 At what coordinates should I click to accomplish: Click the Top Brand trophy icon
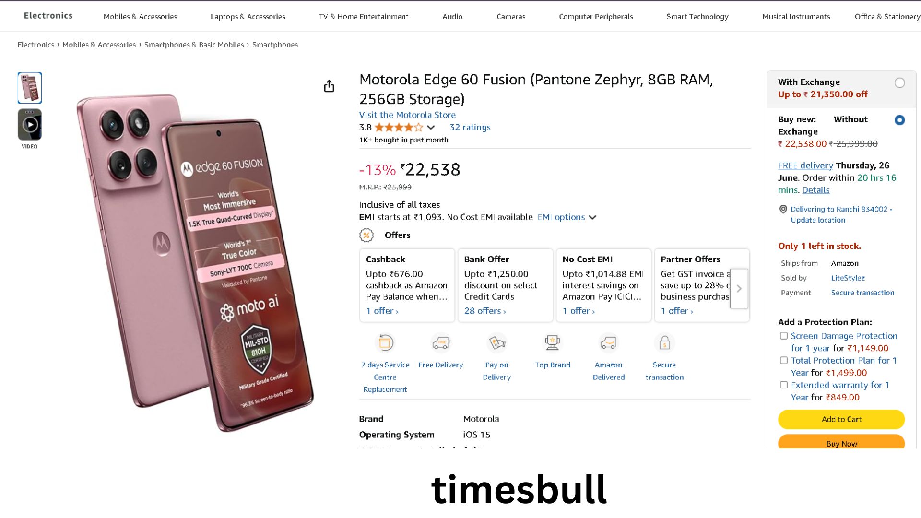553,342
